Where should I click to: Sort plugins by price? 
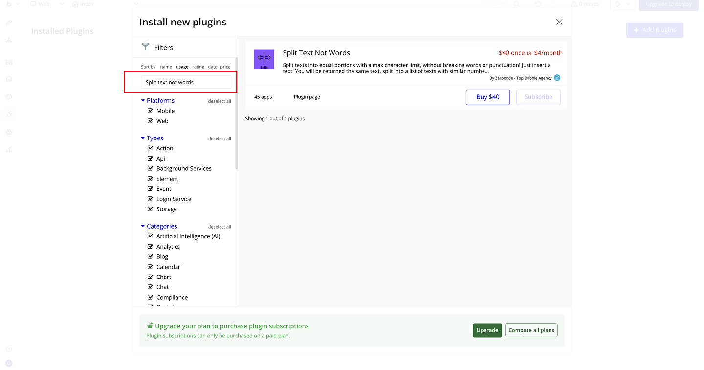(225, 67)
